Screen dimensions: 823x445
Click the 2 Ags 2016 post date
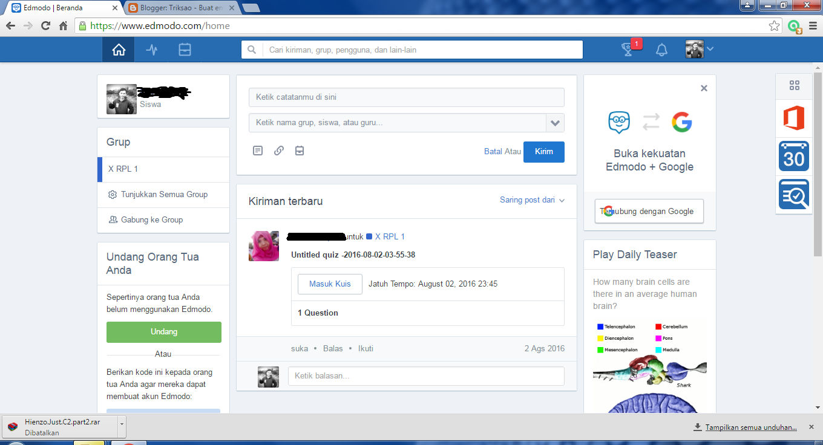[545, 349]
